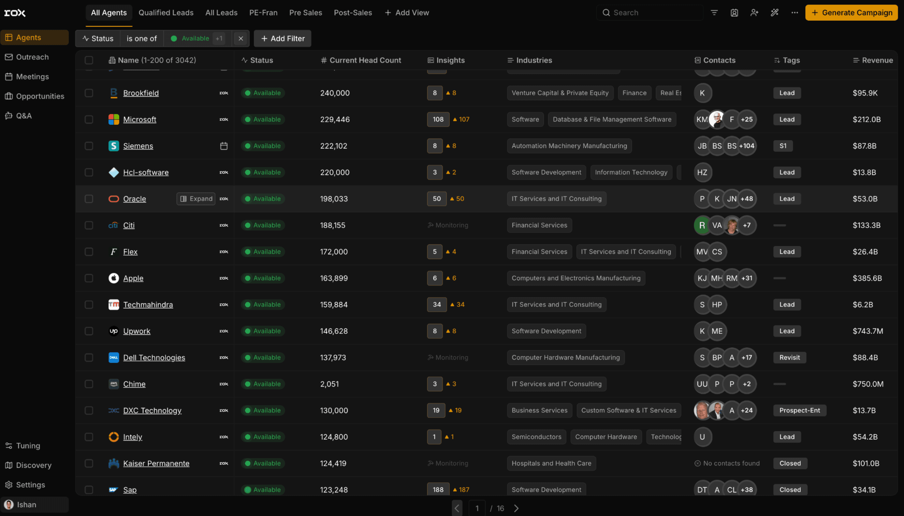The width and height of the screenshot is (904, 516).
Task: Remove the Status filter with X
Action: pos(241,38)
